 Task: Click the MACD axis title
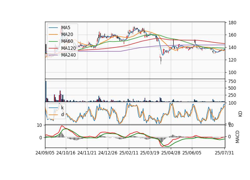(238, 137)
